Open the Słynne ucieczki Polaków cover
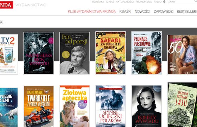 110,106
